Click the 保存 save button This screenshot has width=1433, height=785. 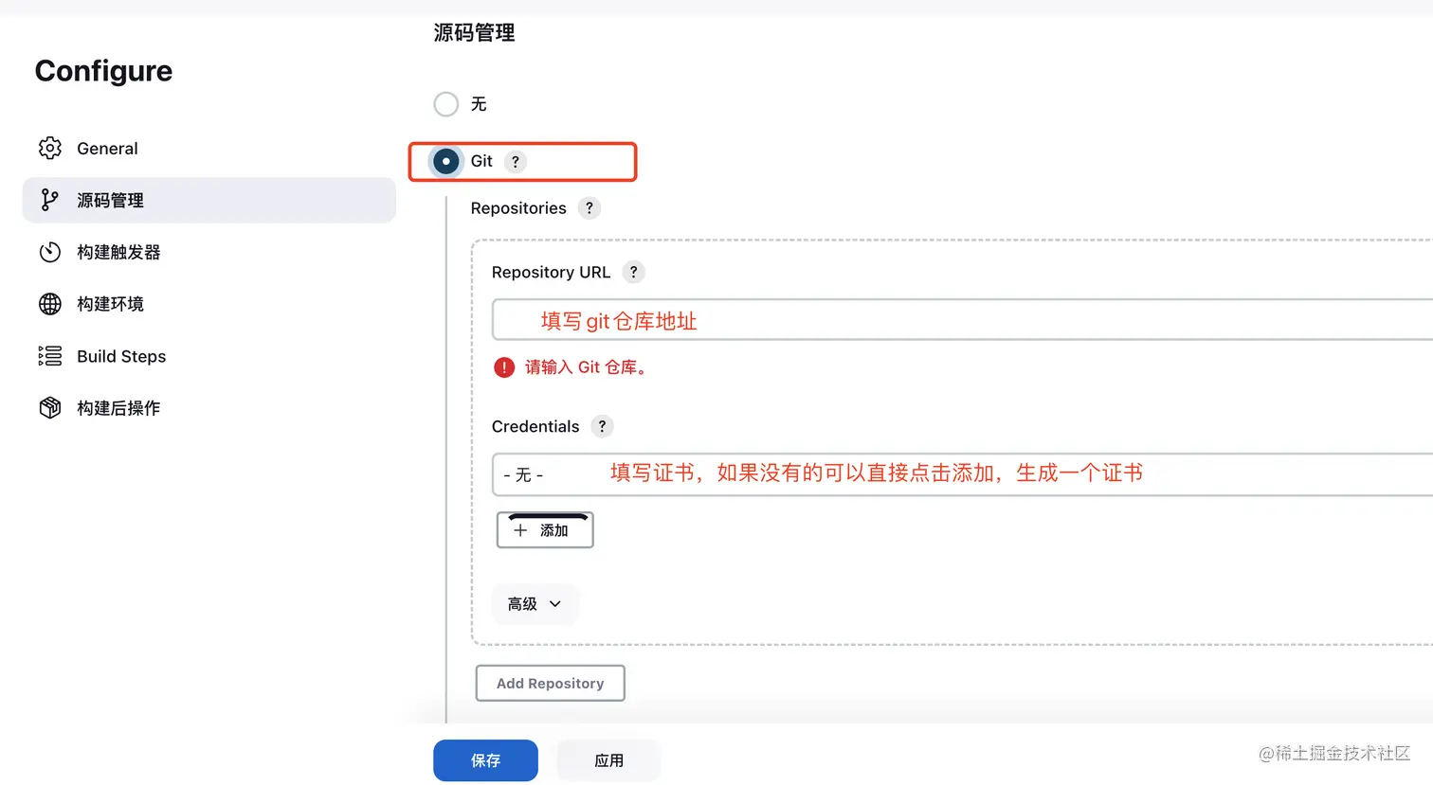click(485, 760)
